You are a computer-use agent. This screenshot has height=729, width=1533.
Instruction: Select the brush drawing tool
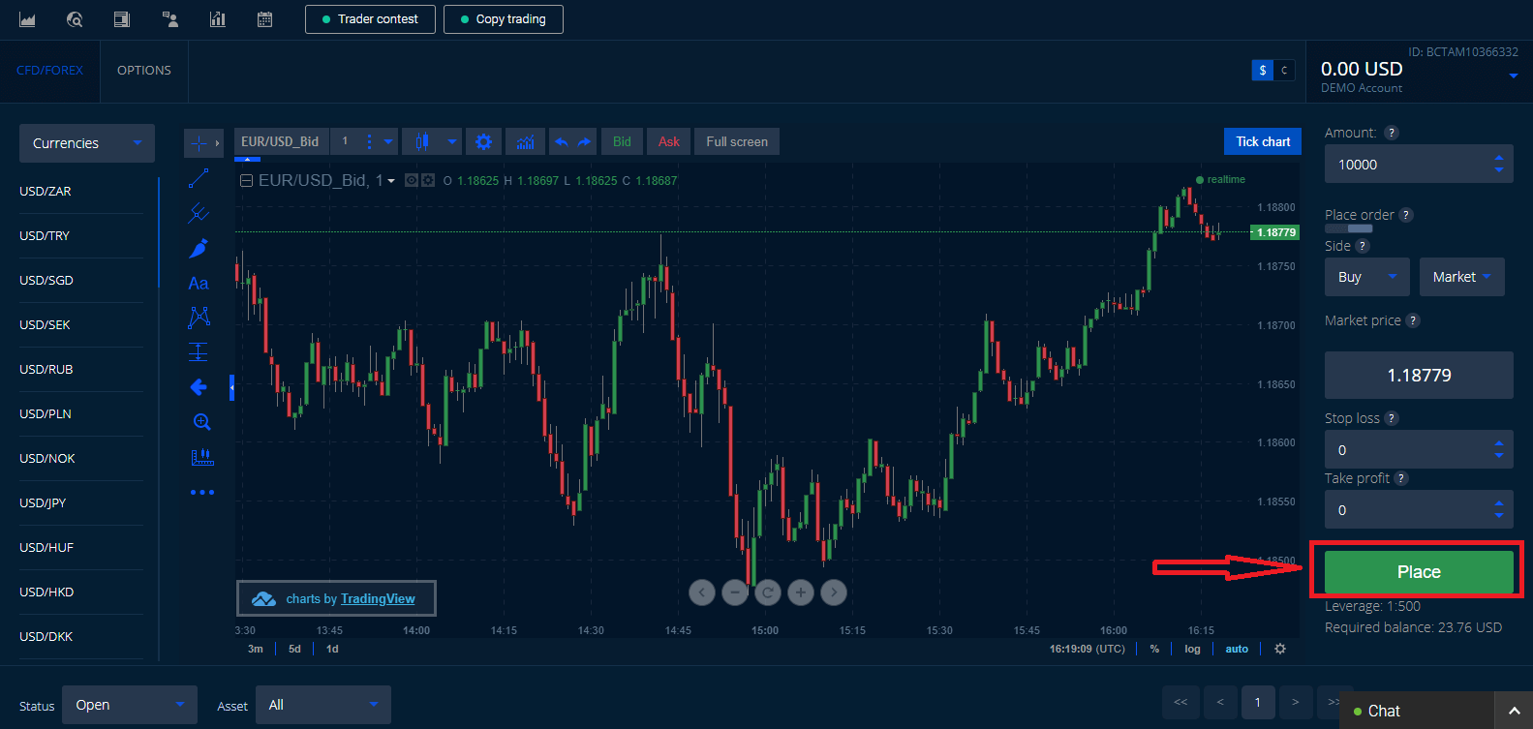click(199, 248)
